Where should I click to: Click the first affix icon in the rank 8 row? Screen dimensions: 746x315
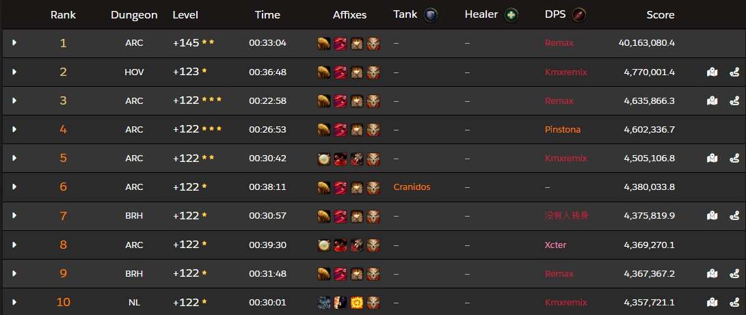pos(325,244)
